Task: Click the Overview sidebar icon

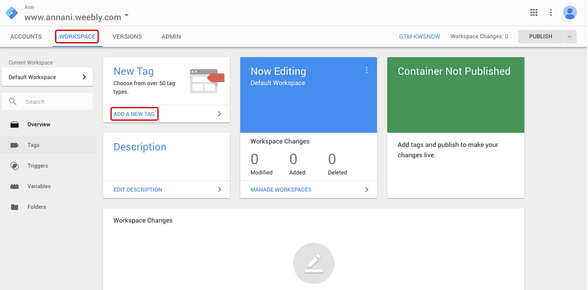Action: pyautogui.click(x=15, y=125)
